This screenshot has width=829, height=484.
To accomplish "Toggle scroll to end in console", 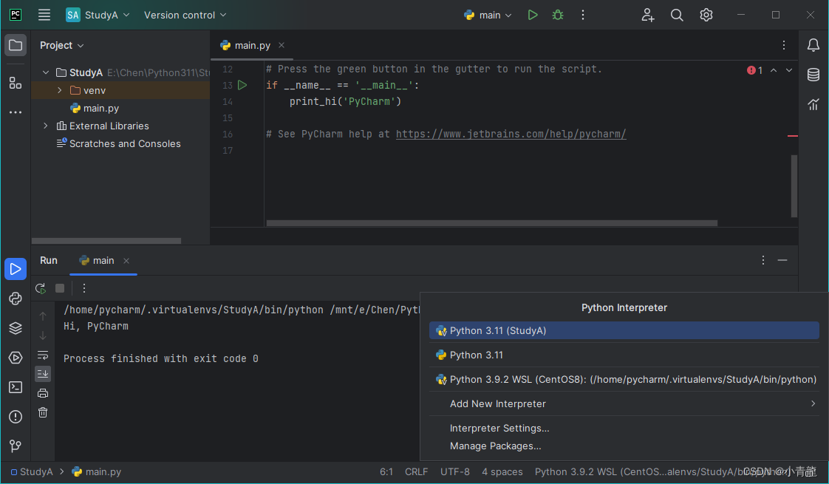I will [43, 373].
